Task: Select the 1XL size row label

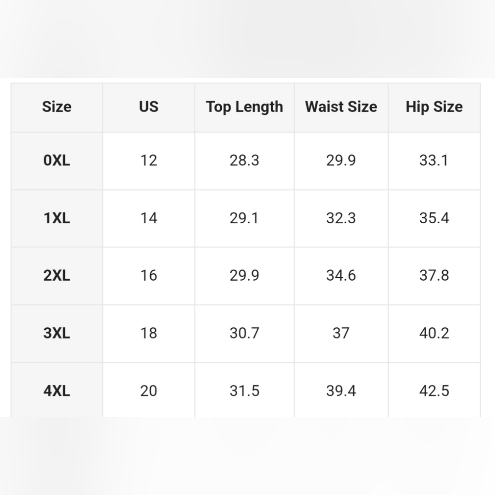Action: (x=57, y=218)
